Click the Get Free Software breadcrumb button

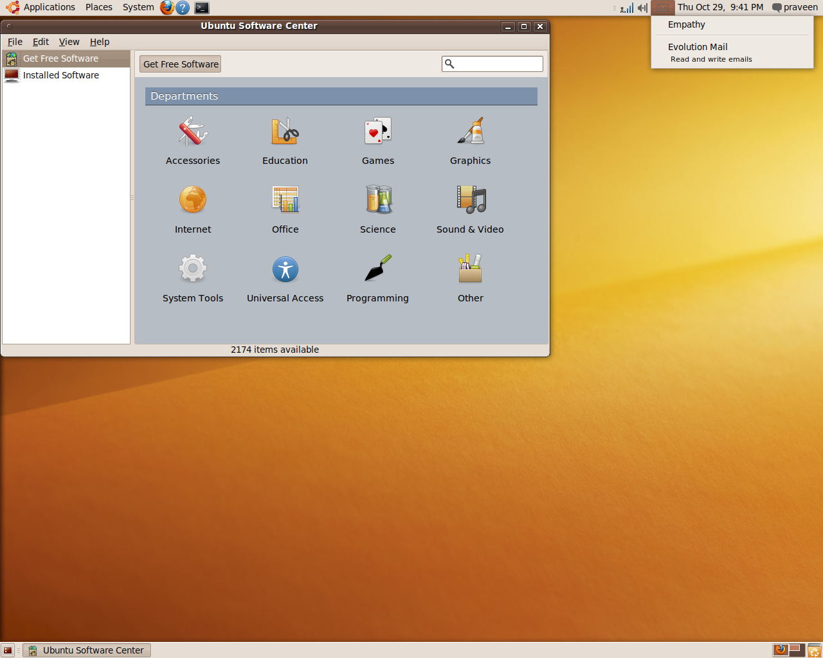pos(181,64)
